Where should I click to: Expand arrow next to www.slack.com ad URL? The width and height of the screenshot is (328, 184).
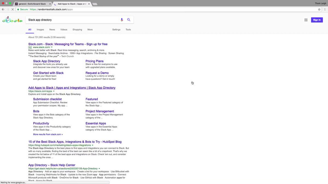pyautogui.click(x=52, y=47)
